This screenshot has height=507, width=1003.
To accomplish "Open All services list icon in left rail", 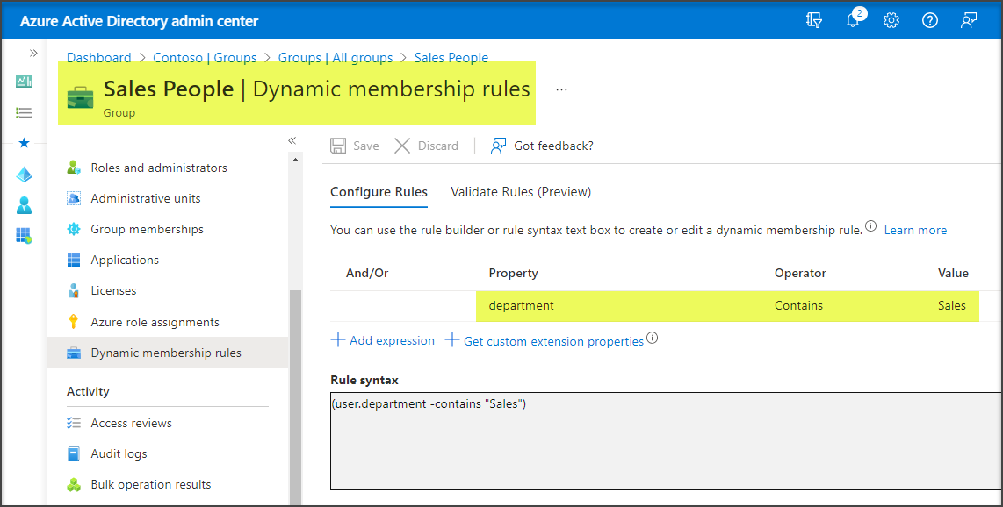I will pos(24,112).
